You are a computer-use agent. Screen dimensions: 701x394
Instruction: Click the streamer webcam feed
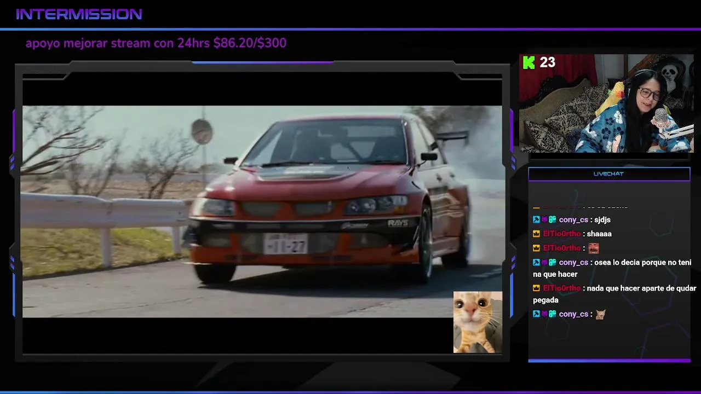606,103
